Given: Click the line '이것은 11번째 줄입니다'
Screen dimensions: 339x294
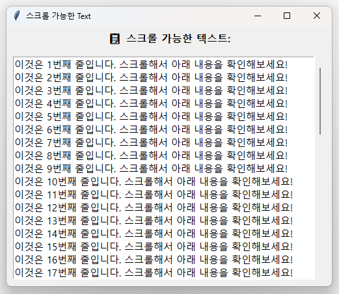Looking at the screenshot, I should [x=154, y=194].
